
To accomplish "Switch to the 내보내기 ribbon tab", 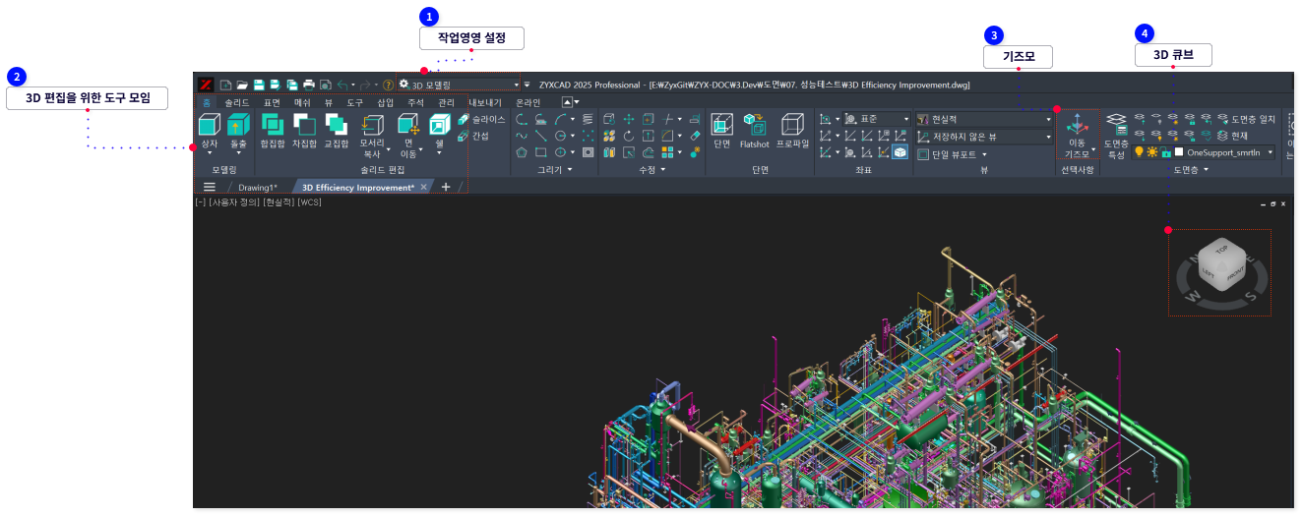I will (484, 102).
